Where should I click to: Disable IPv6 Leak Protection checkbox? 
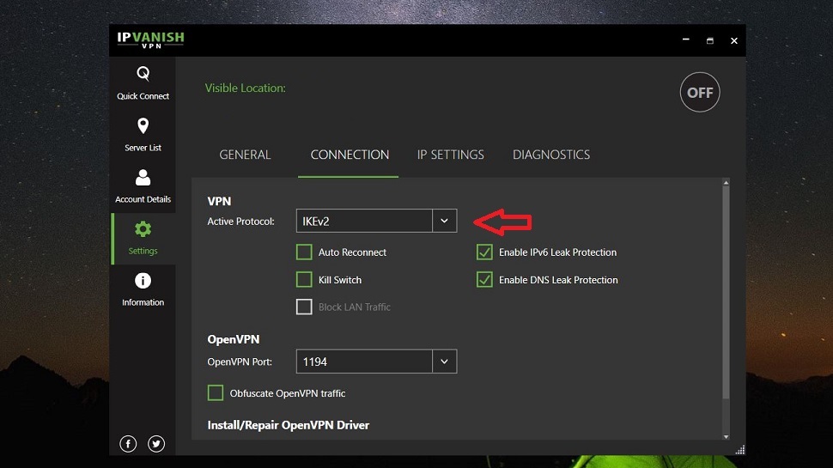pos(484,252)
